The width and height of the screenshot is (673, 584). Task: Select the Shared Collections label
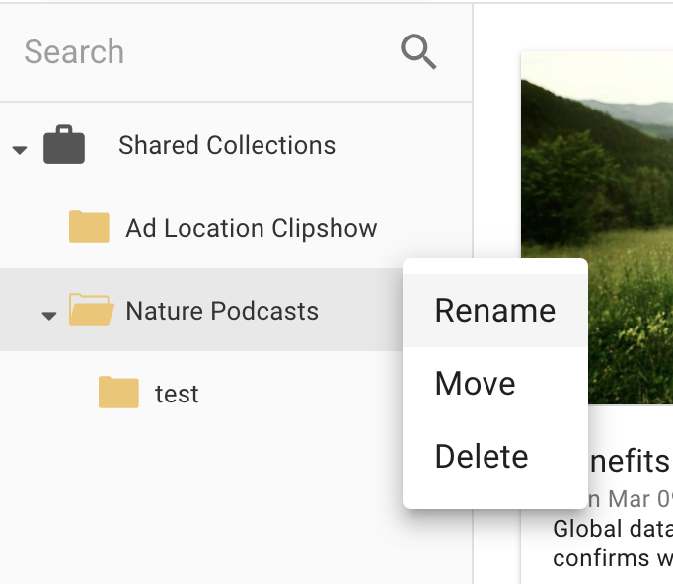[227, 145]
